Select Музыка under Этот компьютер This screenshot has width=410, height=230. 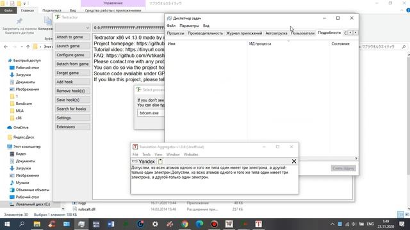click(22, 183)
